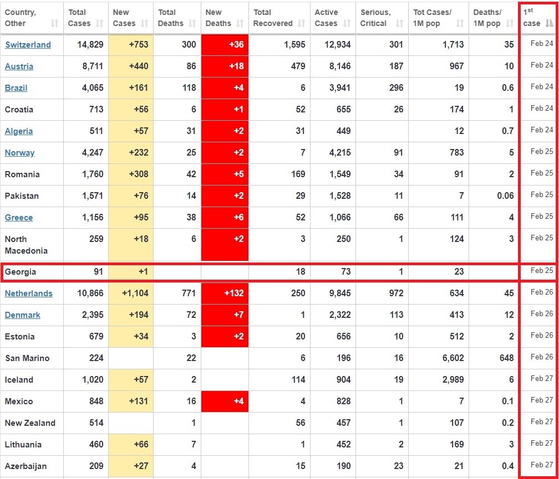Sort by Total Deaths column arrows
559x479 pixels.
click(192, 23)
